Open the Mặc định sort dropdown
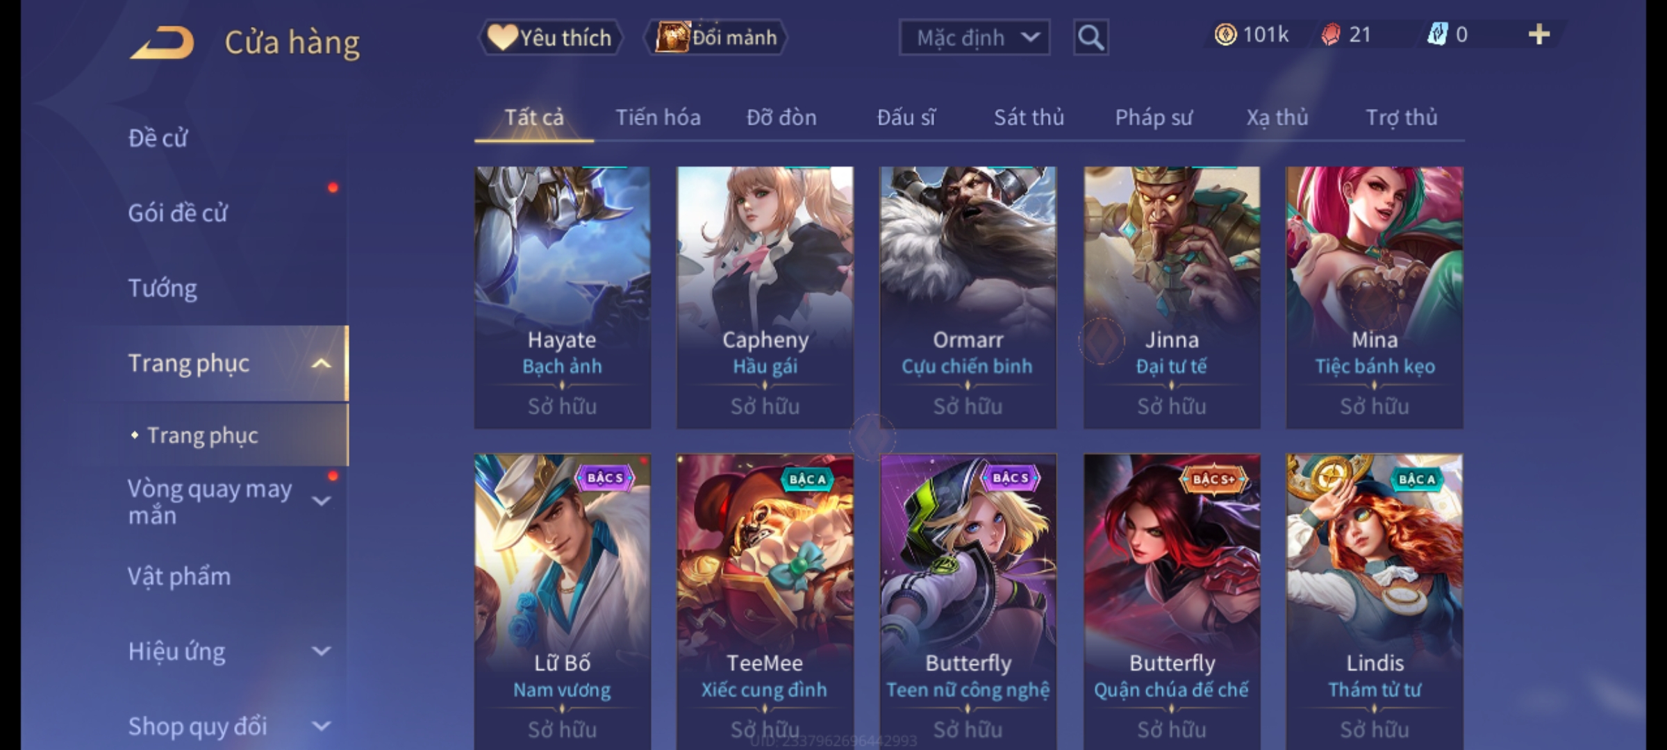Screen dimensions: 1667x750 point(974,37)
